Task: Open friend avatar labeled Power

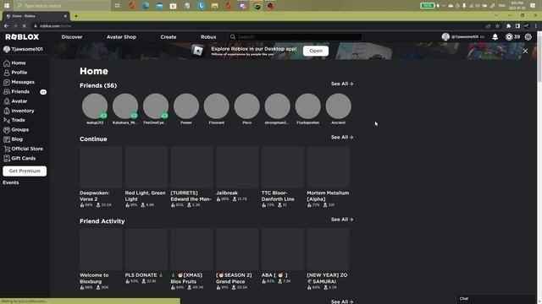Action: pyautogui.click(x=186, y=106)
